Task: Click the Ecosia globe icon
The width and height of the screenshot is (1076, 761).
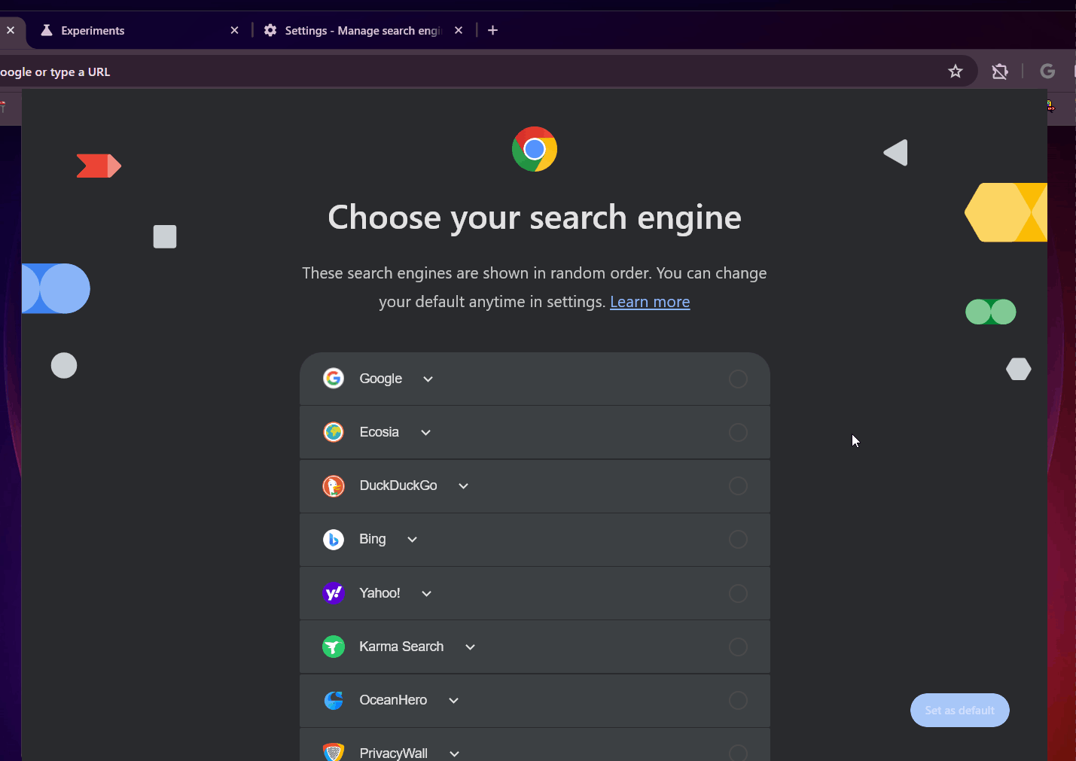Action: click(x=334, y=432)
